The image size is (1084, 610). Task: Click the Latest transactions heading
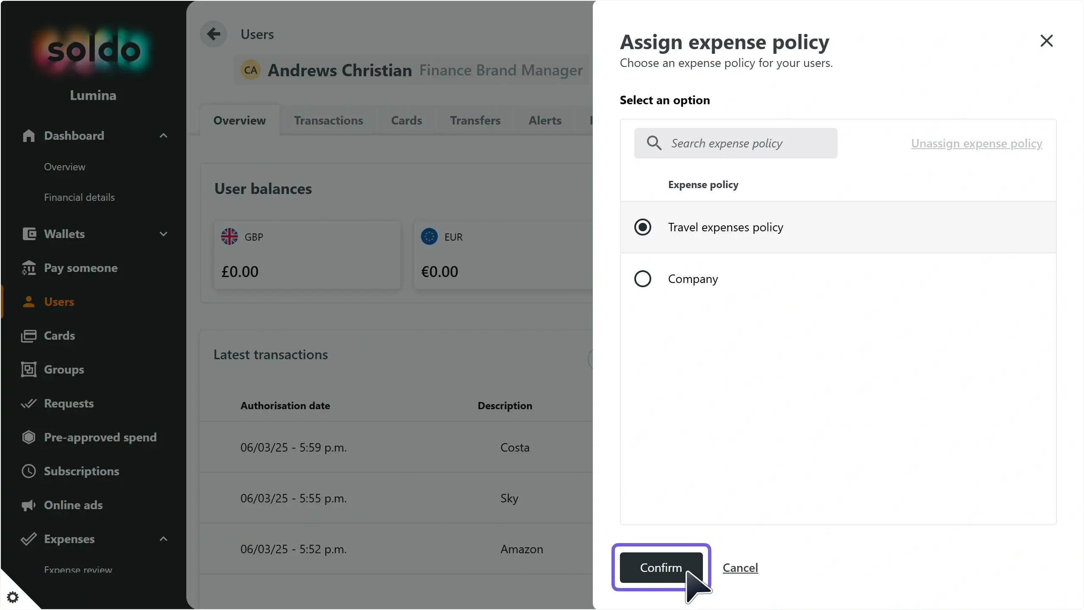[271, 355]
